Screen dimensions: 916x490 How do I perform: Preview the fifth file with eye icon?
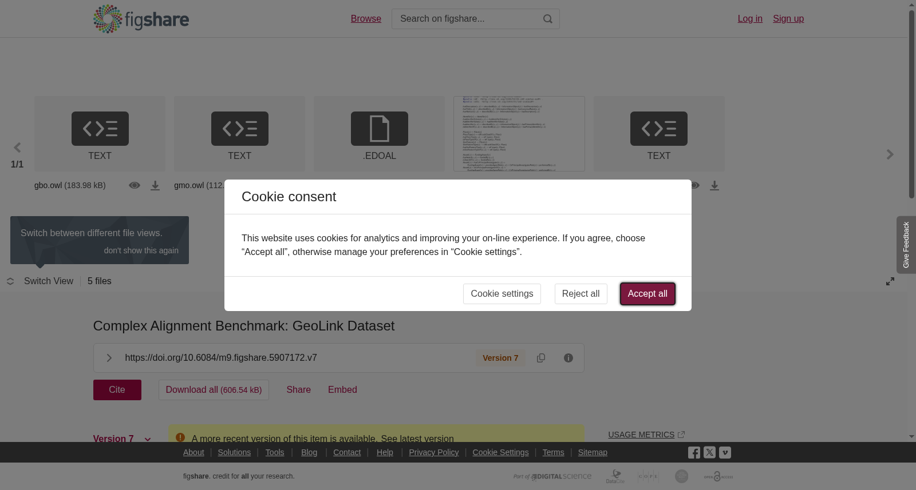pyautogui.click(x=695, y=185)
